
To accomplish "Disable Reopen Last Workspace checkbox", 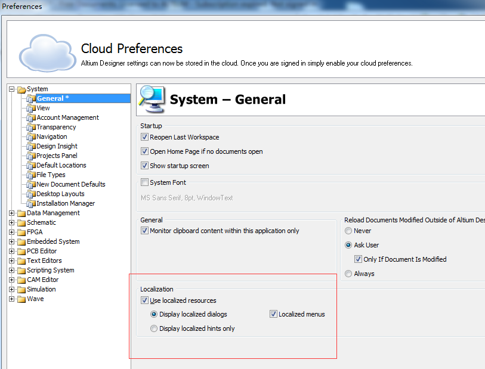I will tap(144, 137).
